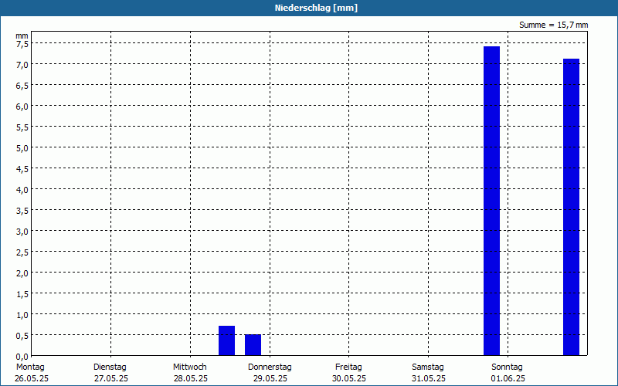Click the Freitag 30.05.25 axis label
The width and height of the screenshot is (618, 386).
(x=349, y=373)
